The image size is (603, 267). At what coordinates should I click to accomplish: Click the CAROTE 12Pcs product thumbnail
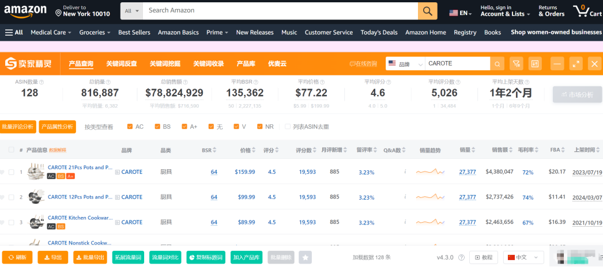tap(36, 197)
